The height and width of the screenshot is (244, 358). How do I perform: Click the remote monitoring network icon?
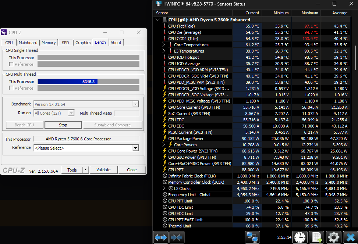tap(253, 237)
